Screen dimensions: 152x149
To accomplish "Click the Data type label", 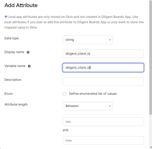I will pyautogui.click(x=12, y=38).
